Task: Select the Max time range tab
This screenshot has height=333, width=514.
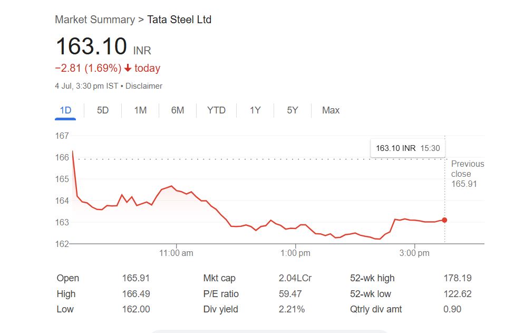Action: pyautogui.click(x=331, y=110)
